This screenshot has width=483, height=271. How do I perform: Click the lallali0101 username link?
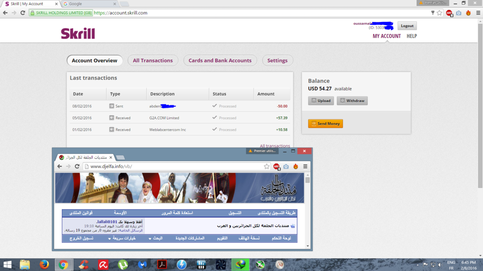pyautogui.click(x=107, y=222)
